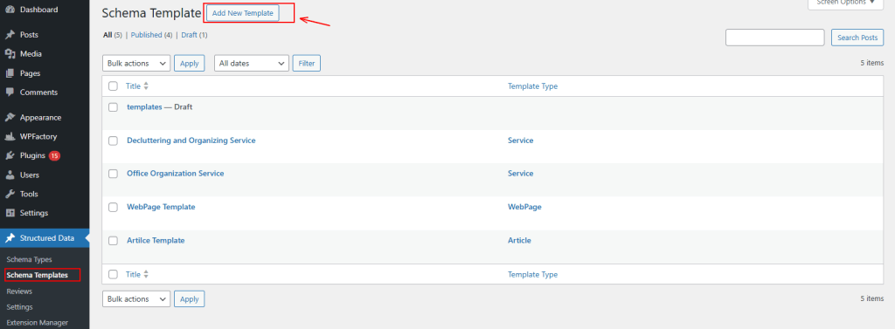Click the Media library icon
The image size is (895, 329).
(x=10, y=54)
